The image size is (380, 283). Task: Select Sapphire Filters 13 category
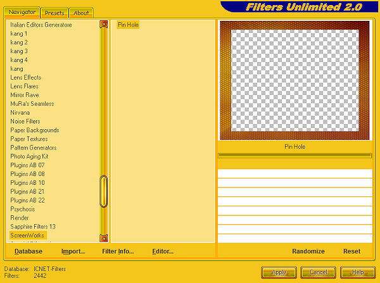point(33,227)
